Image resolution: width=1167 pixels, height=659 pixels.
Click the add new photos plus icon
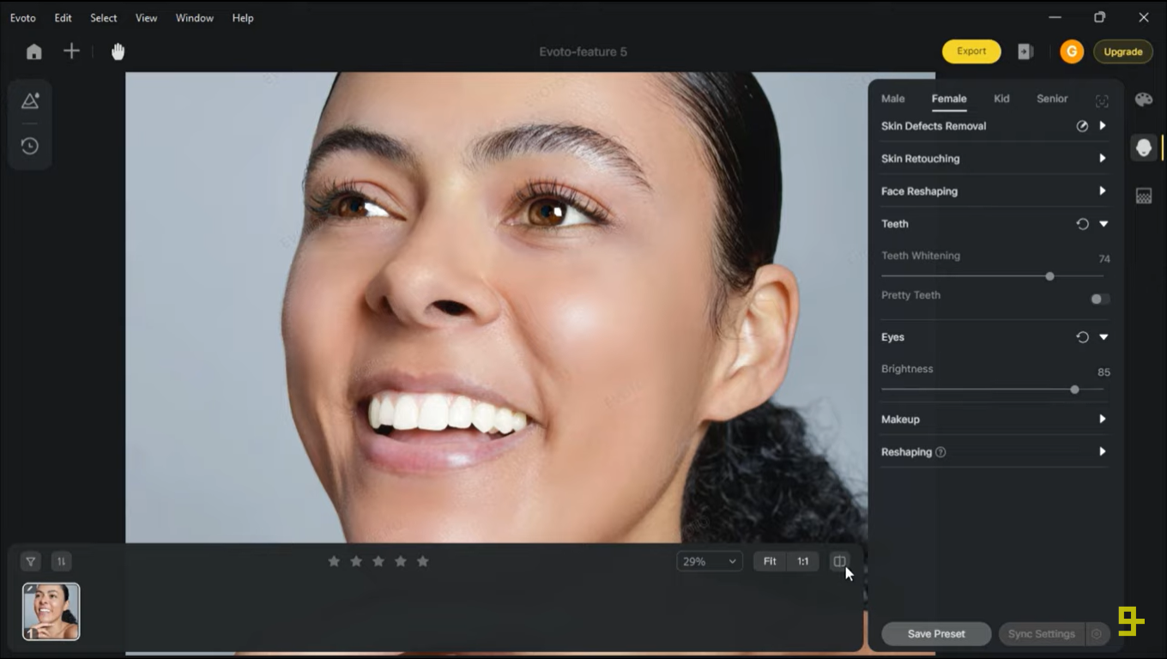point(72,51)
